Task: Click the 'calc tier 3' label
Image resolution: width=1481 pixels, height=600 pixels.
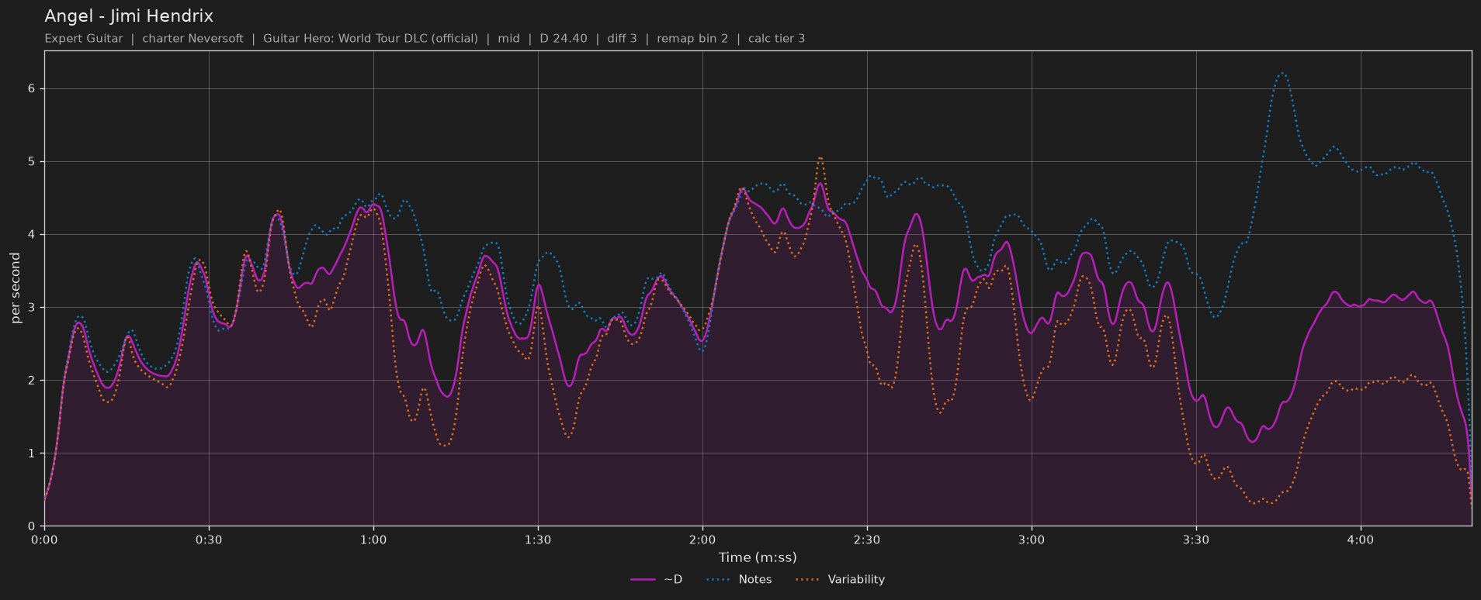Action: click(x=776, y=38)
